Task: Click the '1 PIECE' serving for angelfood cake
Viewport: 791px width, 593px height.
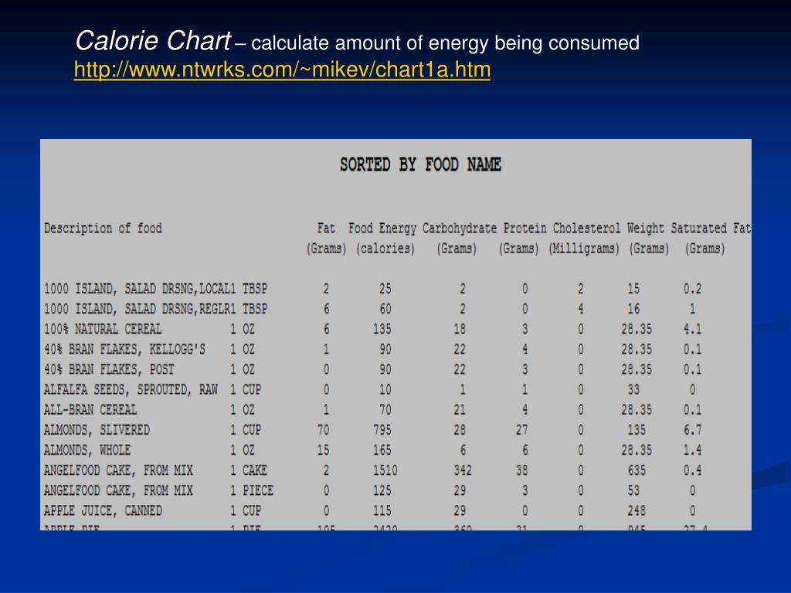Action: [x=252, y=490]
